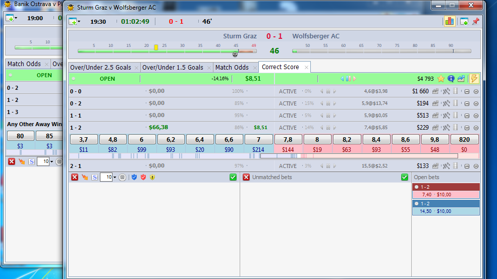Screen dimensions: 497x279
Task: Click the $214 back amount cell
Action: coord(258,149)
